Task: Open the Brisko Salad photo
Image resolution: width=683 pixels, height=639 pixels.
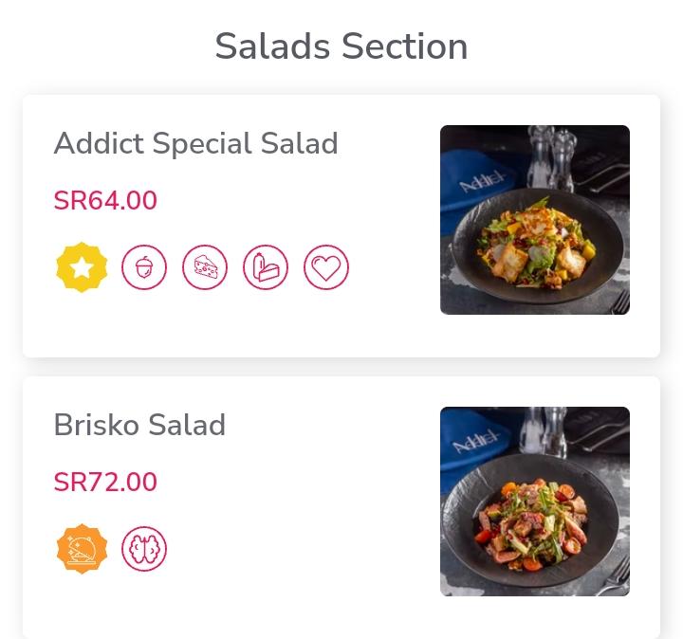Action: point(535,502)
